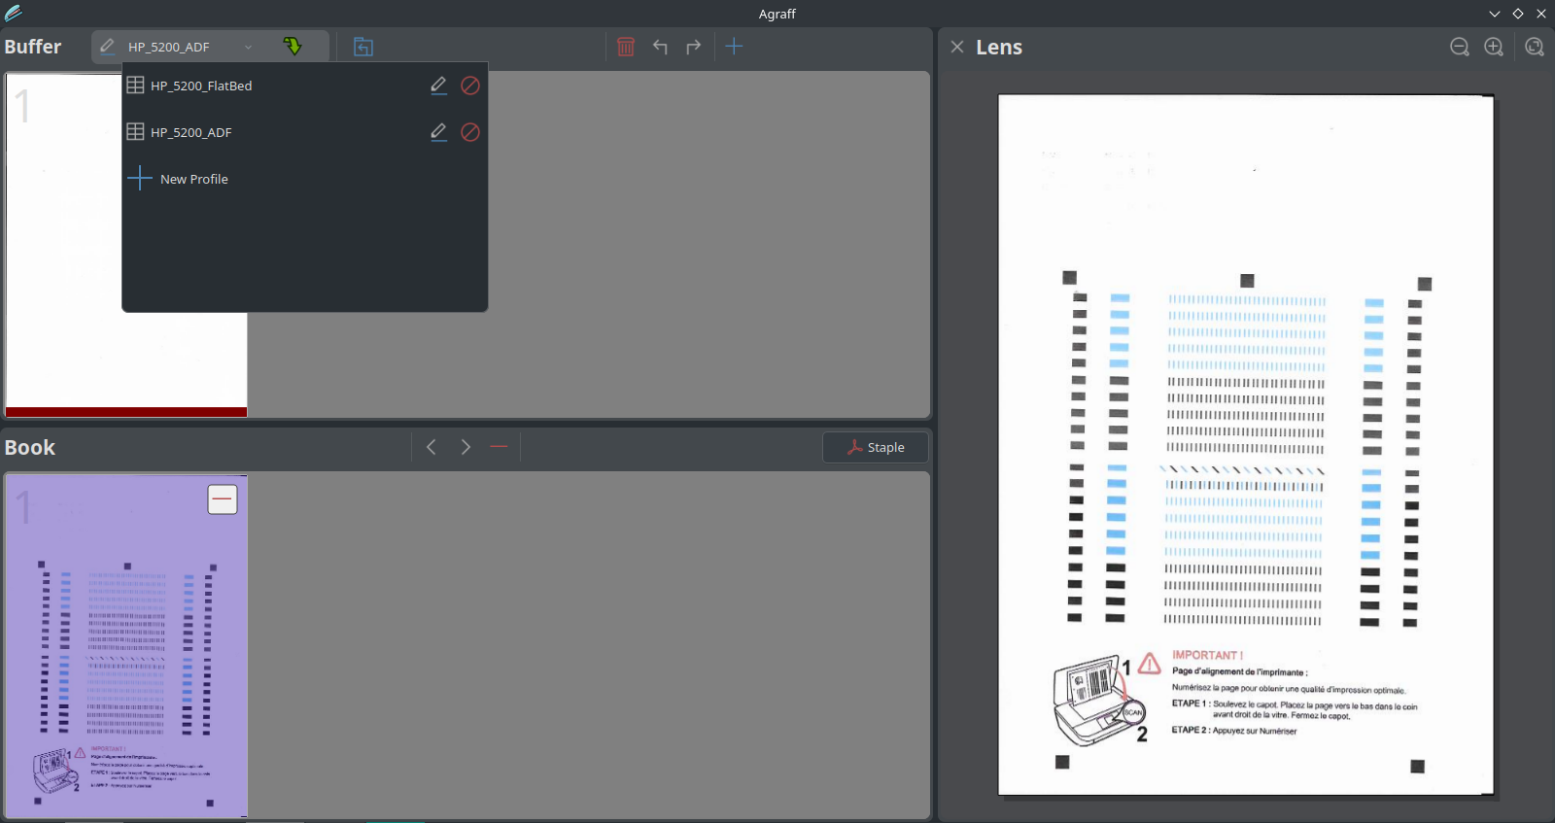
Task: Edit the HP_5200_FlatBed profile
Action: pyautogui.click(x=438, y=86)
